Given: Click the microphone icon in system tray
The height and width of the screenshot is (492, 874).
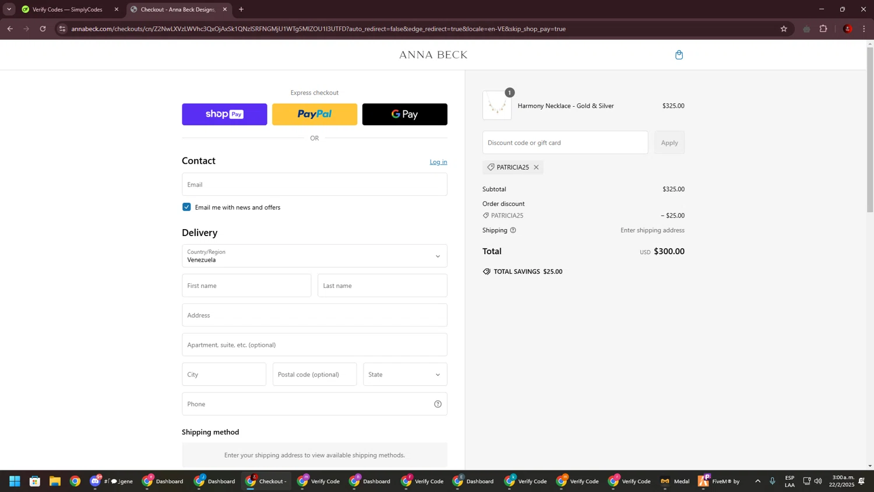Looking at the screenshot, I should pyautogui.click(x=773, y=481).
